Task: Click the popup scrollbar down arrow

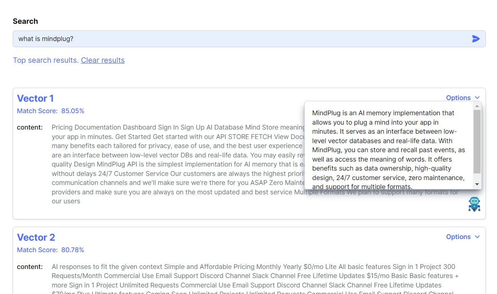Action: point(477,185)
